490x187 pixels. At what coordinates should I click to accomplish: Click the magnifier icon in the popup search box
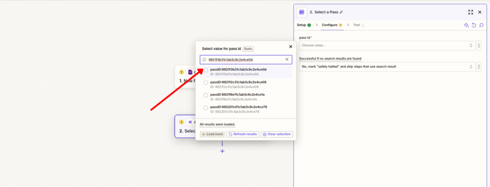tap(204, 59)
